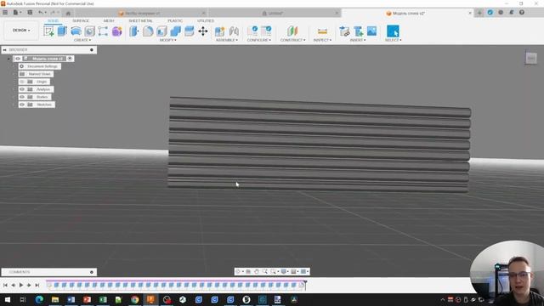Screen dimensions: 544x306
Task: Play the timeline
Action: (x=21, y=286)
